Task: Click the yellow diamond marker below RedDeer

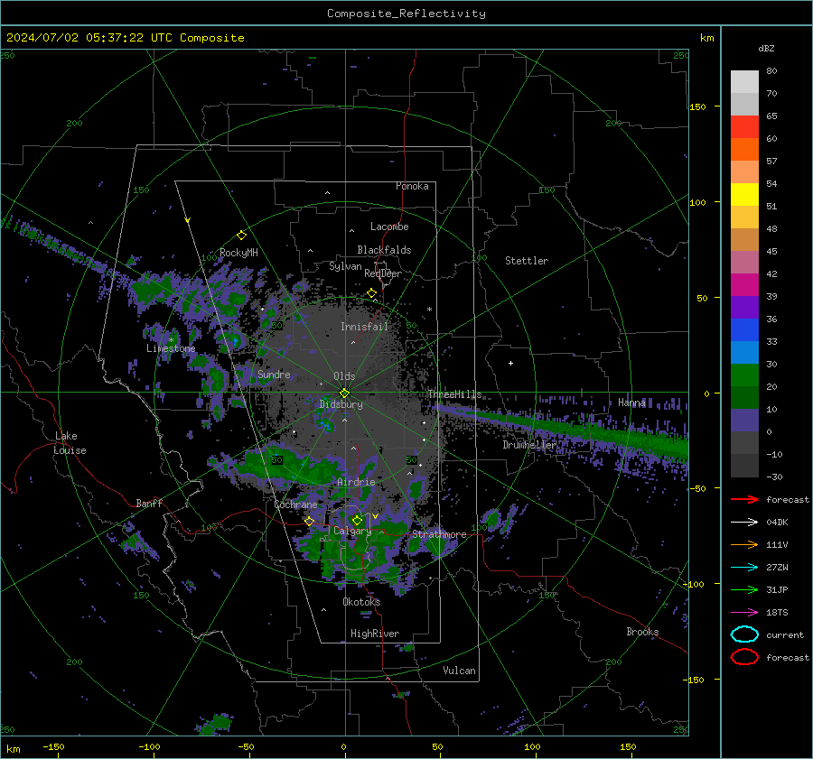Action: (x=371, y=293)
